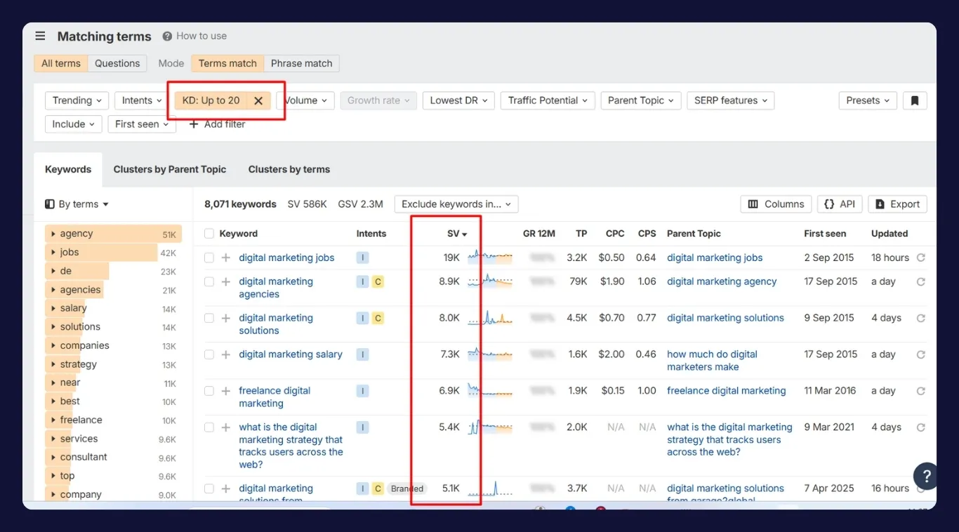959x532 pixels.
Task: Open the SERP features filter dropdown
Action: (731, 100)
